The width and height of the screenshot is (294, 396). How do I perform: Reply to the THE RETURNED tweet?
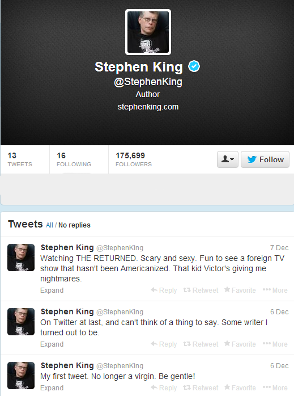164,290
